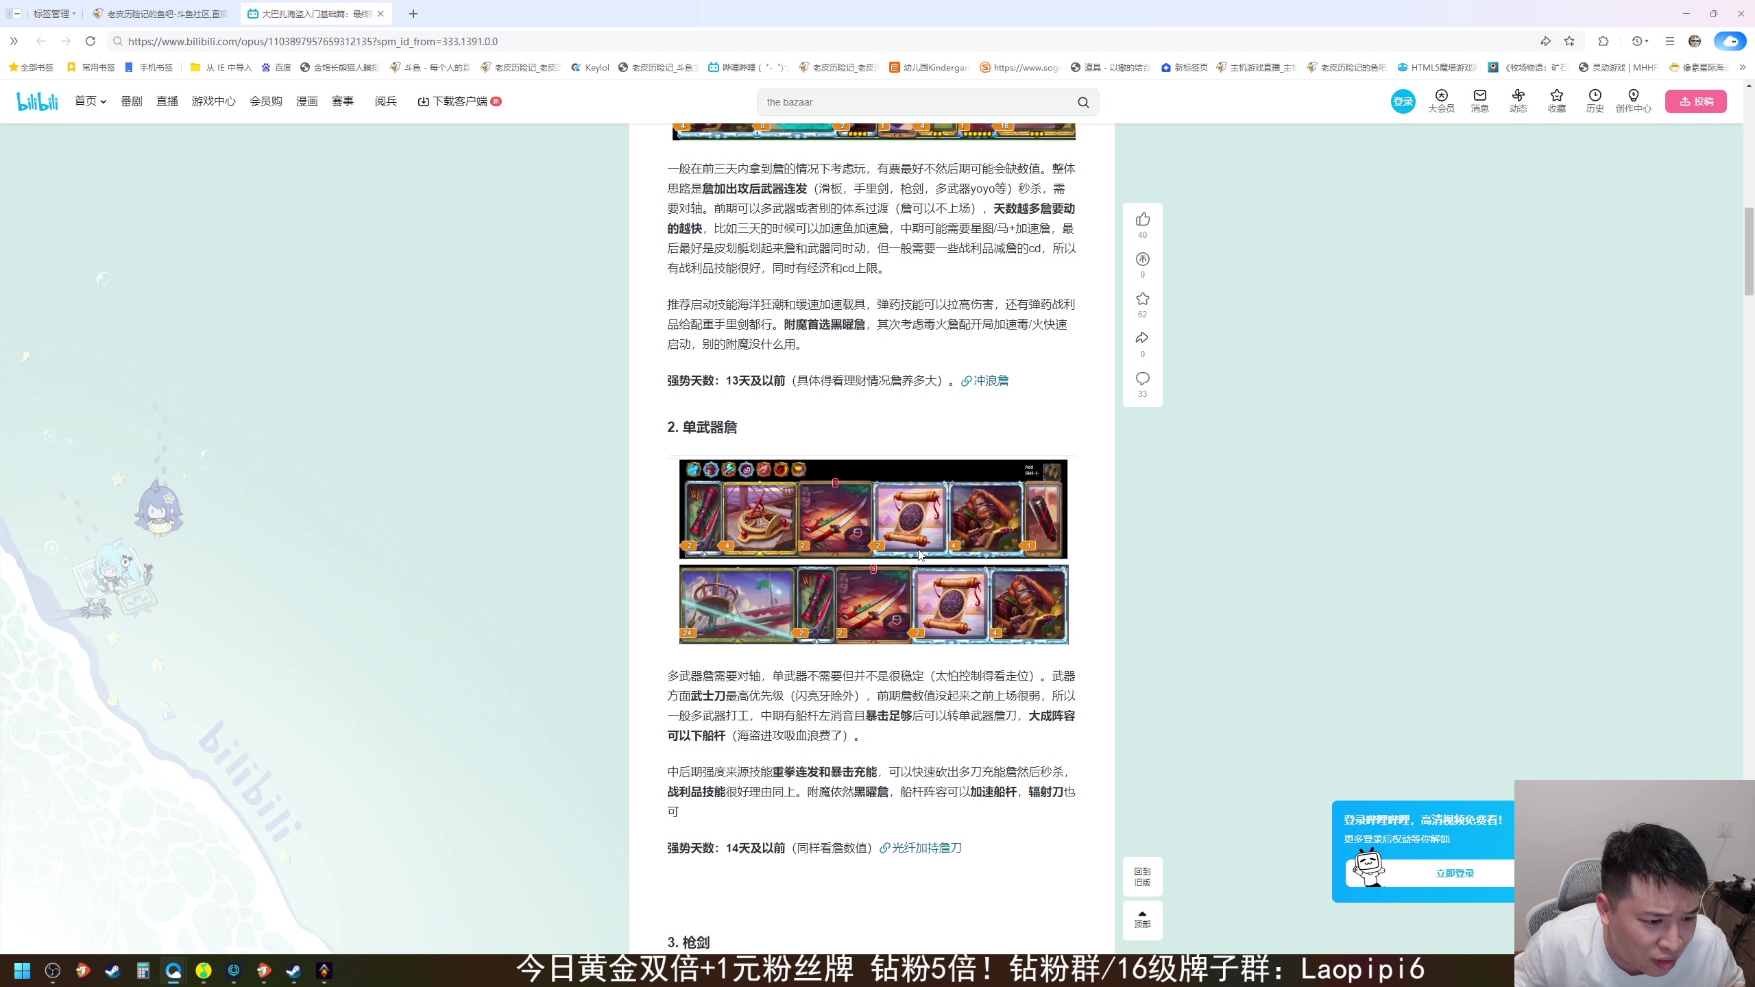This screenshot has width=1755, height=987.
Task: Open 漫画 navigation item
Action: click(x=307, y=101)
